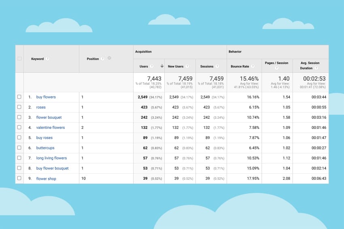Click the help icon beside Position
This screenshot has width=344, height=229.
(x=103, y=59)
